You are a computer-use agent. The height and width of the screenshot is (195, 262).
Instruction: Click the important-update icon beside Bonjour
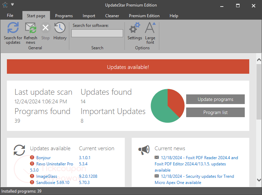pos(32,157)
